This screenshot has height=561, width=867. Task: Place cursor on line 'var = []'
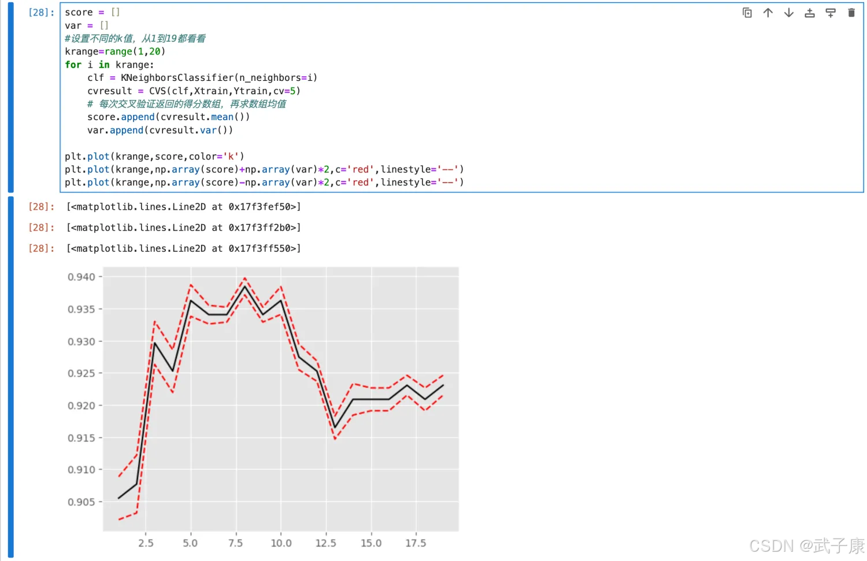click(x=87, y=25)
